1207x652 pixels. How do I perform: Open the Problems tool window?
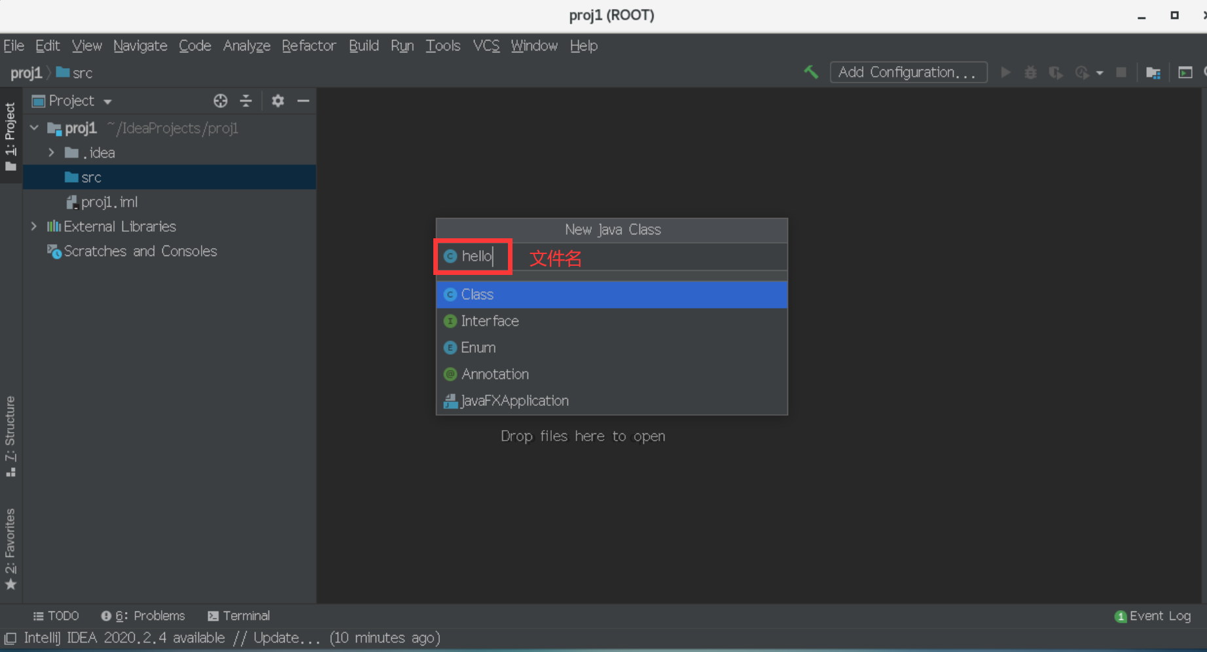[x=143, y=616]
